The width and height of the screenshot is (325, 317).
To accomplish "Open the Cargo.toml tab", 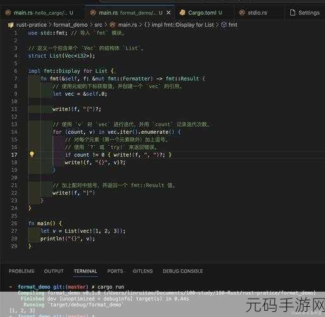I will point(204,13).
